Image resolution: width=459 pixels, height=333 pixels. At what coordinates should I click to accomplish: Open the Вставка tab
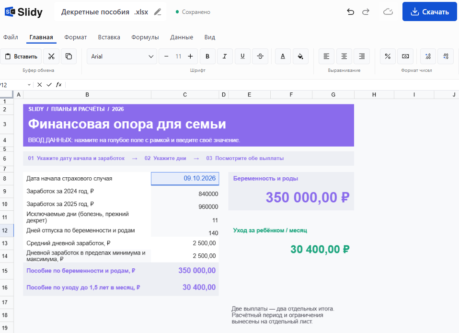109,37
